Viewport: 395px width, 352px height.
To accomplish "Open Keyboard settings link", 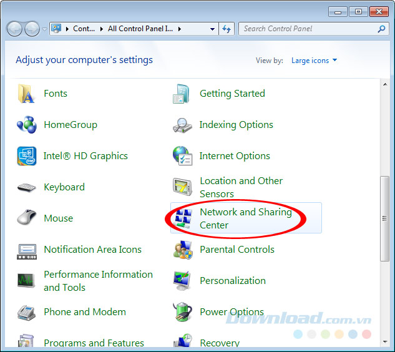I will click(64, 187).
